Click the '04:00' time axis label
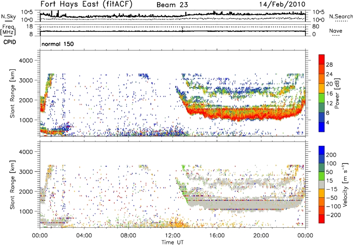Viewport: 353px width, 245px height. point(84,236)
